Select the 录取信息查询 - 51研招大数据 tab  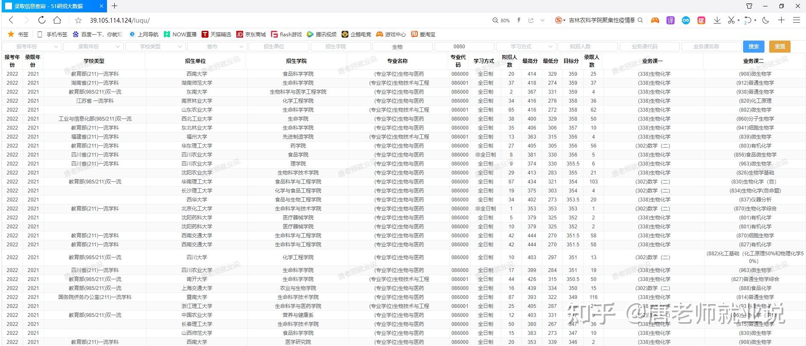coord(54,6)
